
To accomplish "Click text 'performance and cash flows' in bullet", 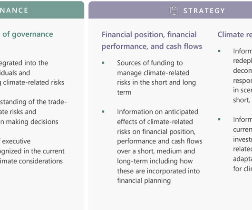I will [x=160, y=142].
